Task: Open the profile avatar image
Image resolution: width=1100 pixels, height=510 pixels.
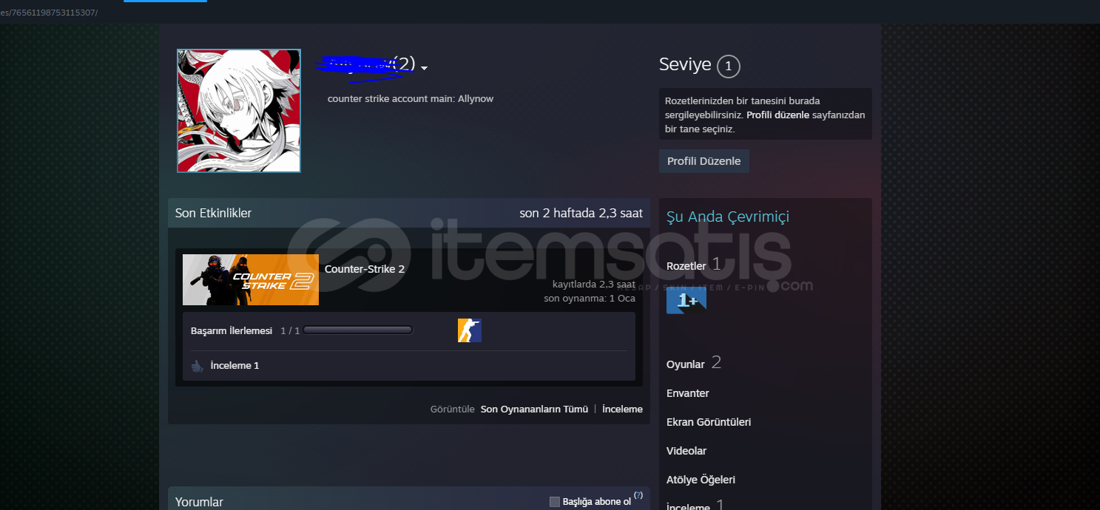Action: [x=239, y=111]
